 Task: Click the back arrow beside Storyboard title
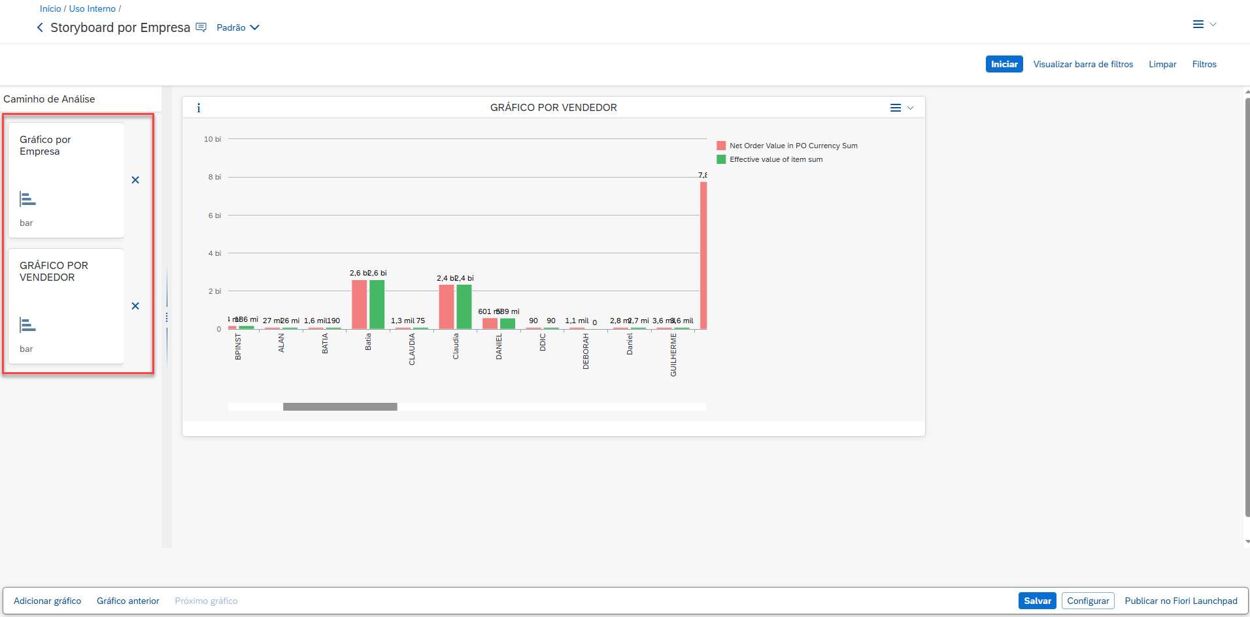coord(40,27)
